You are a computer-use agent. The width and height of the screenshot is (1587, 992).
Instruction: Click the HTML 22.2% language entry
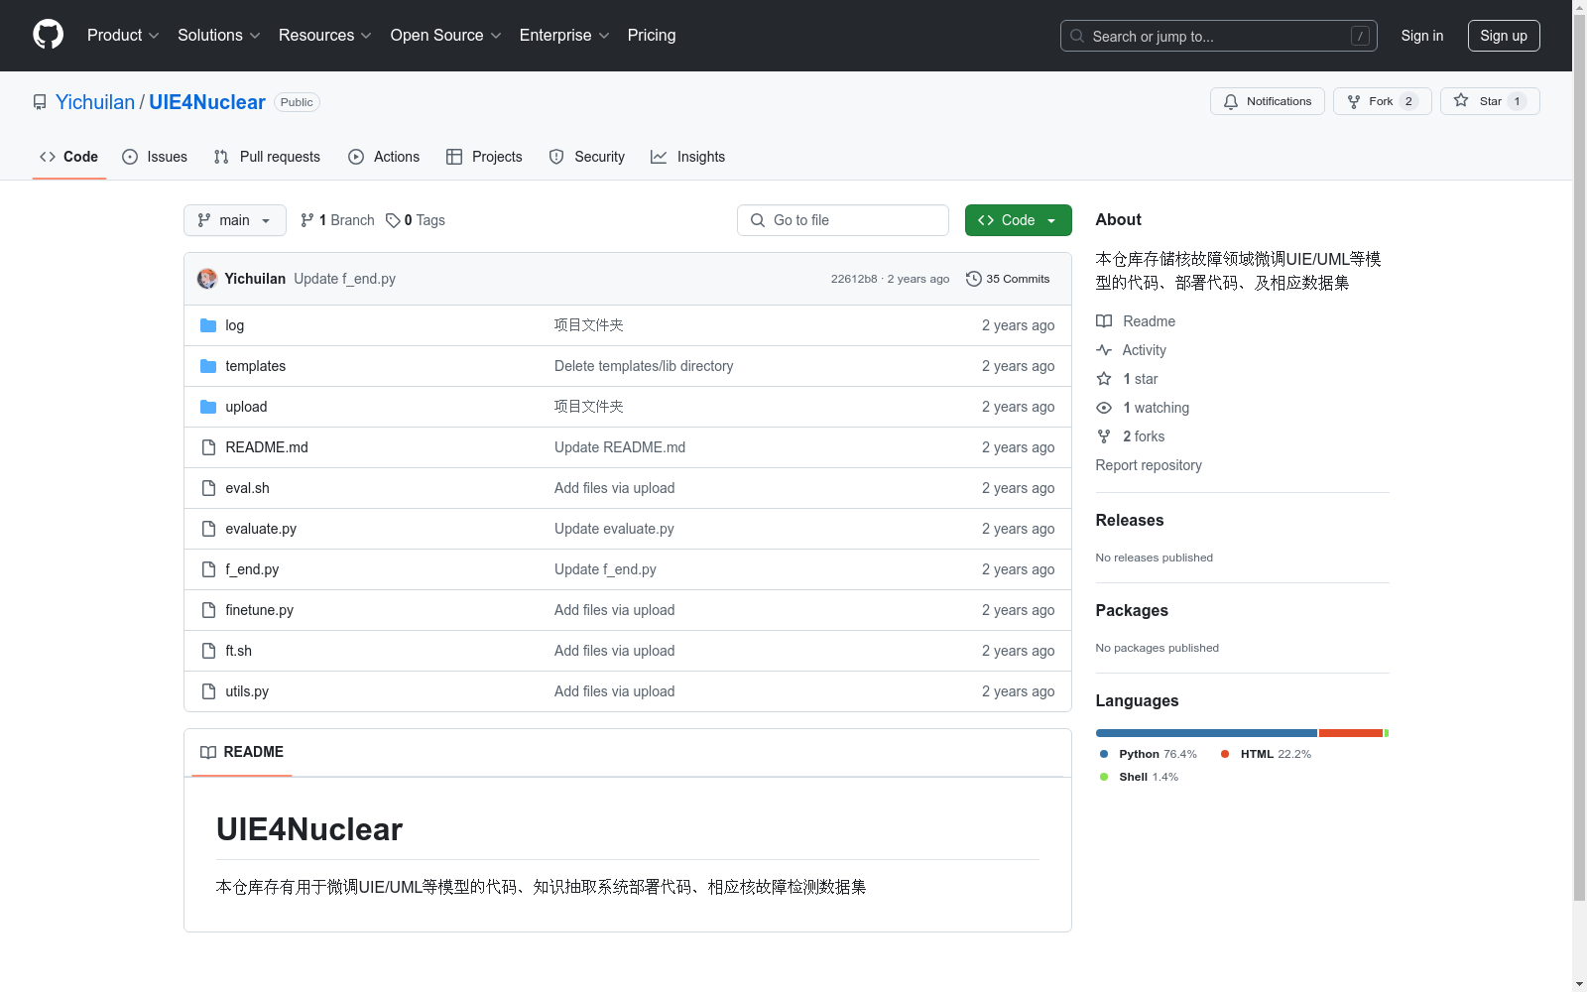click(1266, 754)
